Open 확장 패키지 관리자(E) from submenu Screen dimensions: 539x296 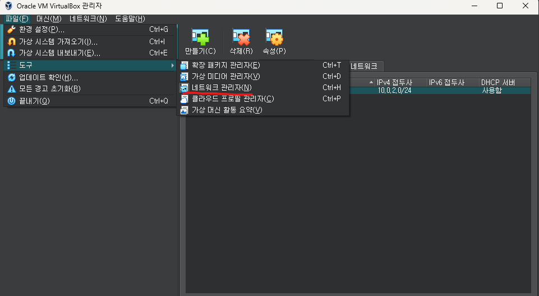(263, 65)
